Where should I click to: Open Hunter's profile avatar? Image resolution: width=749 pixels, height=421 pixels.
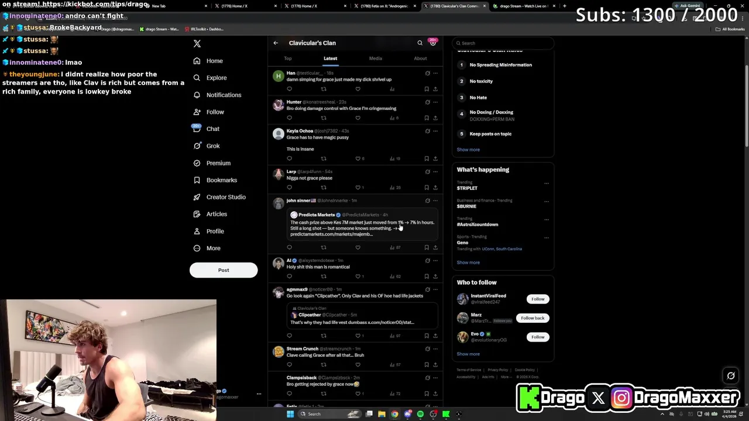click(279, 105)
